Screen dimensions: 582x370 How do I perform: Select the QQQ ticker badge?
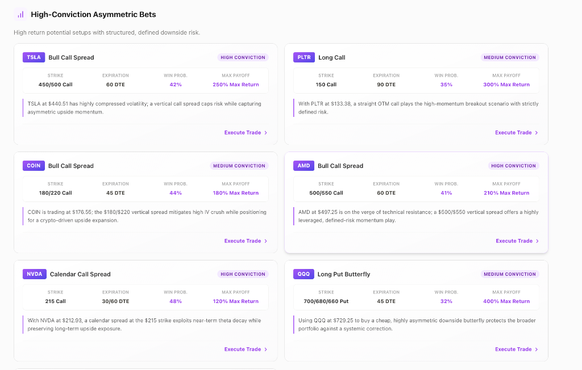point(304,274)
